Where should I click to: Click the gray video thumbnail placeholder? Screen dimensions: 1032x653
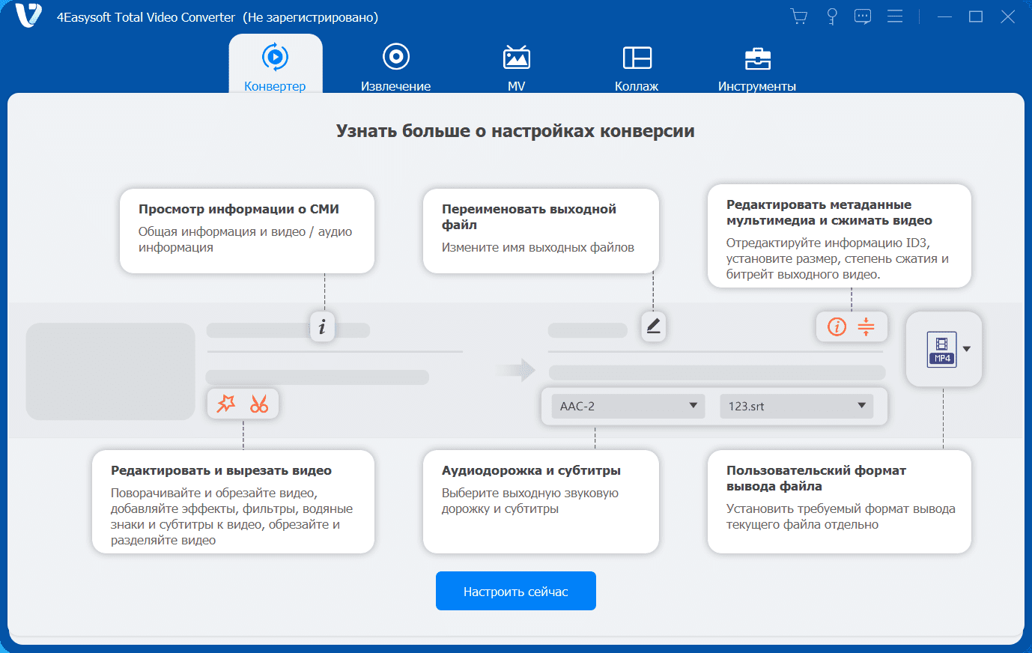(x=111, y=371)
